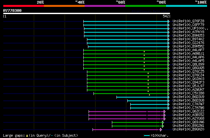Click the purple ~60% legend color bar
This screenshot has height=138, width=210.
point(105,6)
